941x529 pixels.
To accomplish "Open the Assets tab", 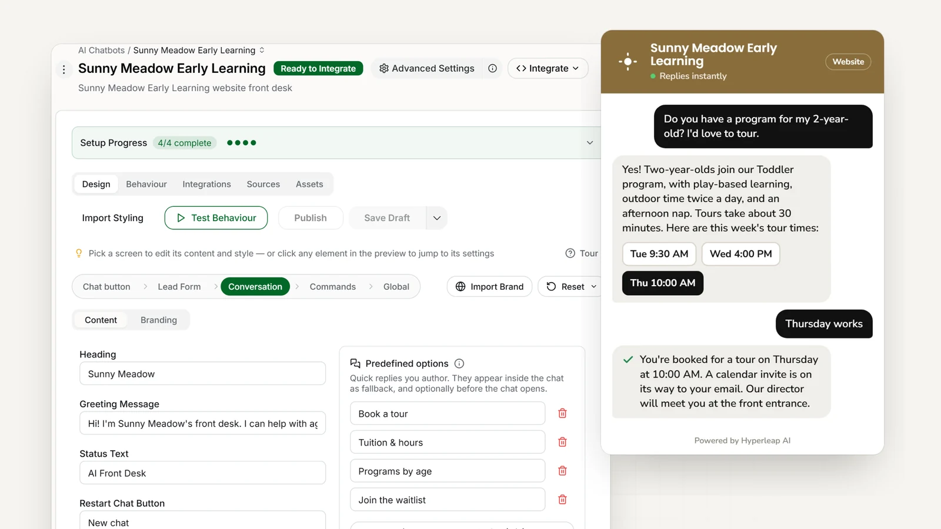I will (309, 184).
